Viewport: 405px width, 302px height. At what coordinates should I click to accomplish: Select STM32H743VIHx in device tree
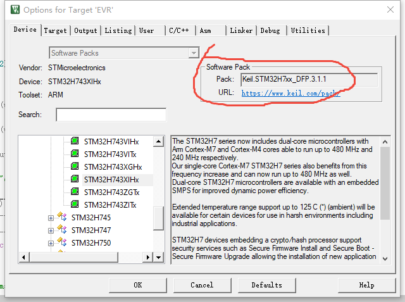pos(111,142)
